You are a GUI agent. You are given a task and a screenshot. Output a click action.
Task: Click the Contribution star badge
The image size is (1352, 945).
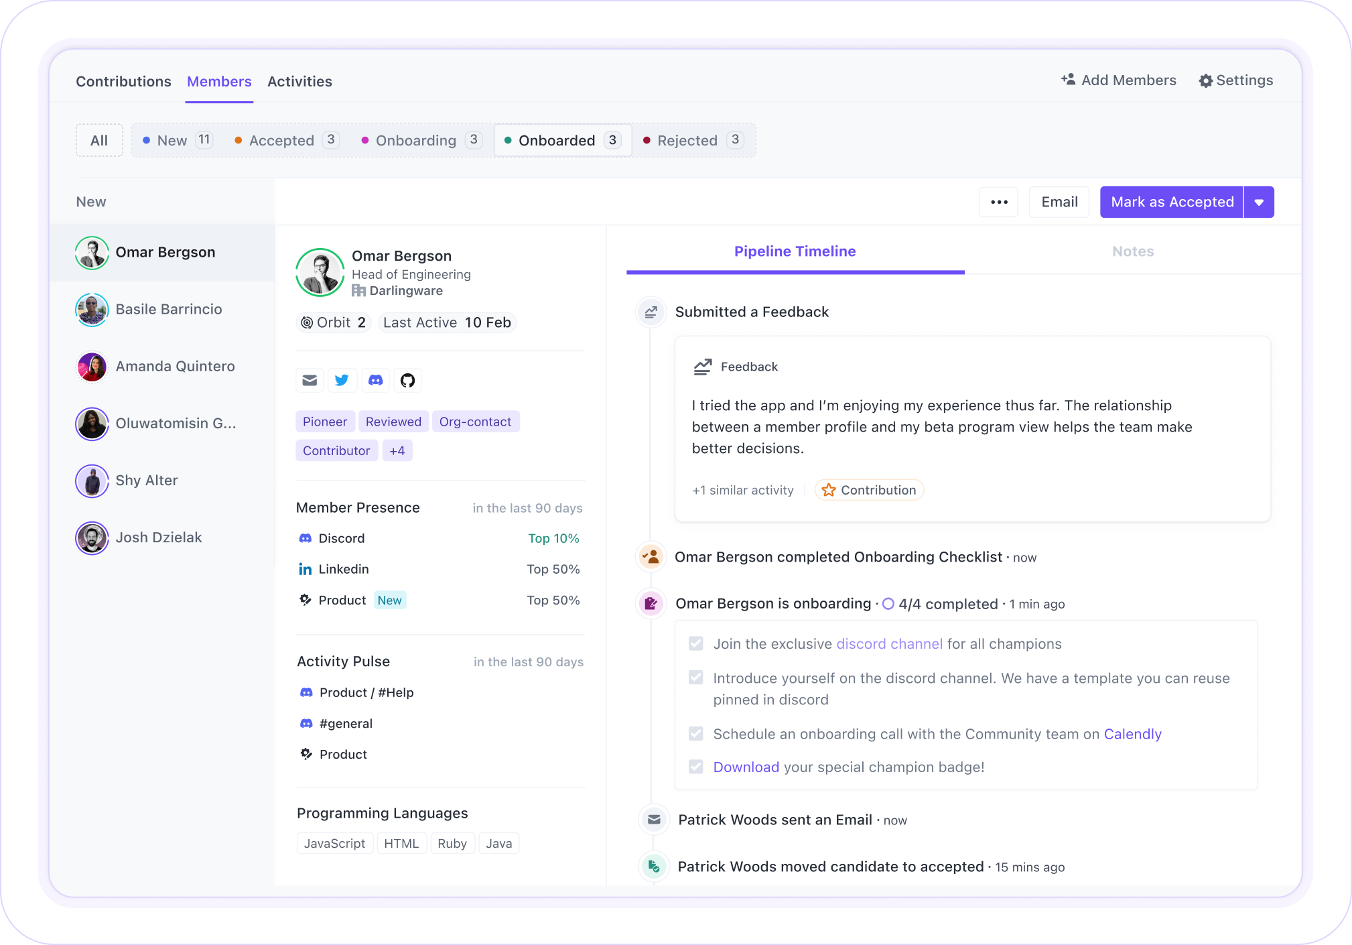[x=869, y=490]
